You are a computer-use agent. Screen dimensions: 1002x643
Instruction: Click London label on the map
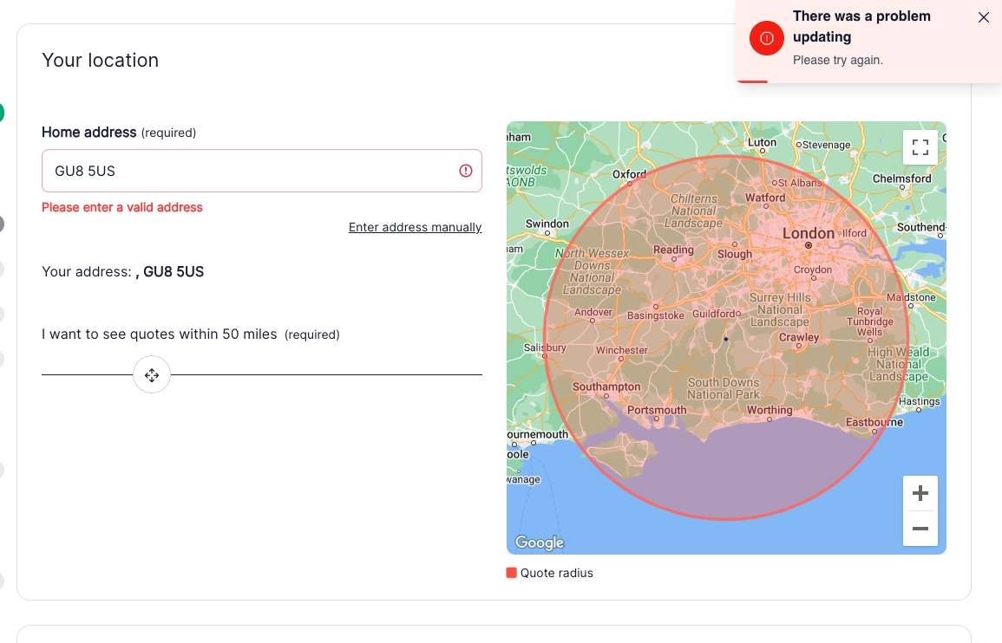click(809, 234)
